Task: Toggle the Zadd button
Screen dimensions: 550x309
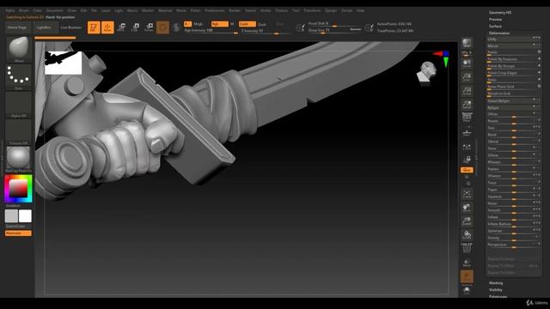Action: [247, 24]
